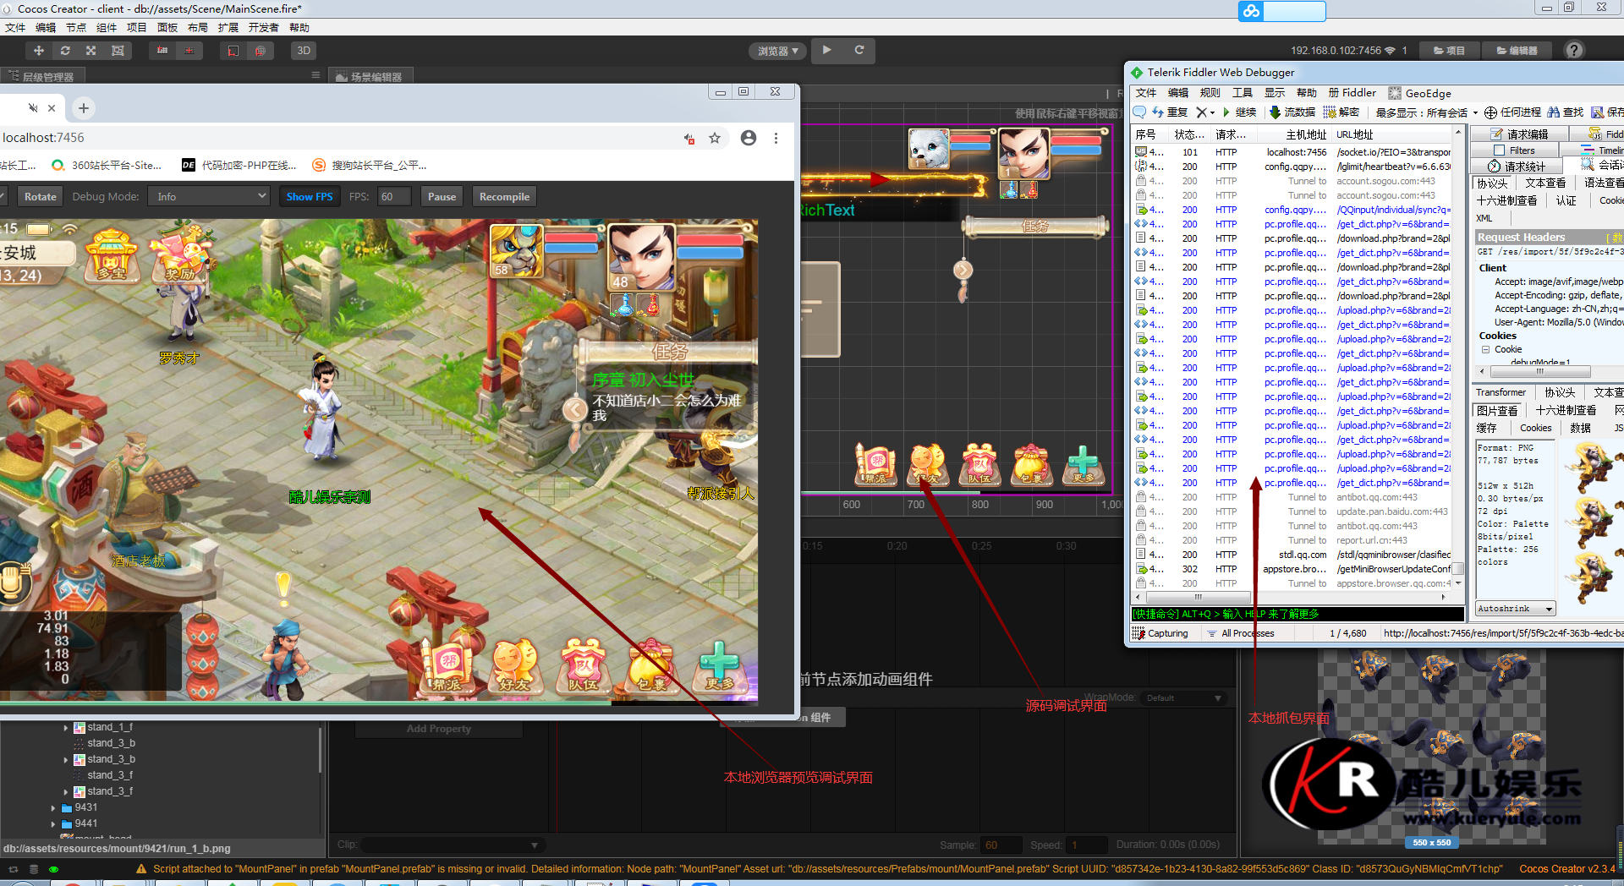The image size is (1624, 886).
Task: Click the localhost:7456 address bar
Action: coord(338,138)
